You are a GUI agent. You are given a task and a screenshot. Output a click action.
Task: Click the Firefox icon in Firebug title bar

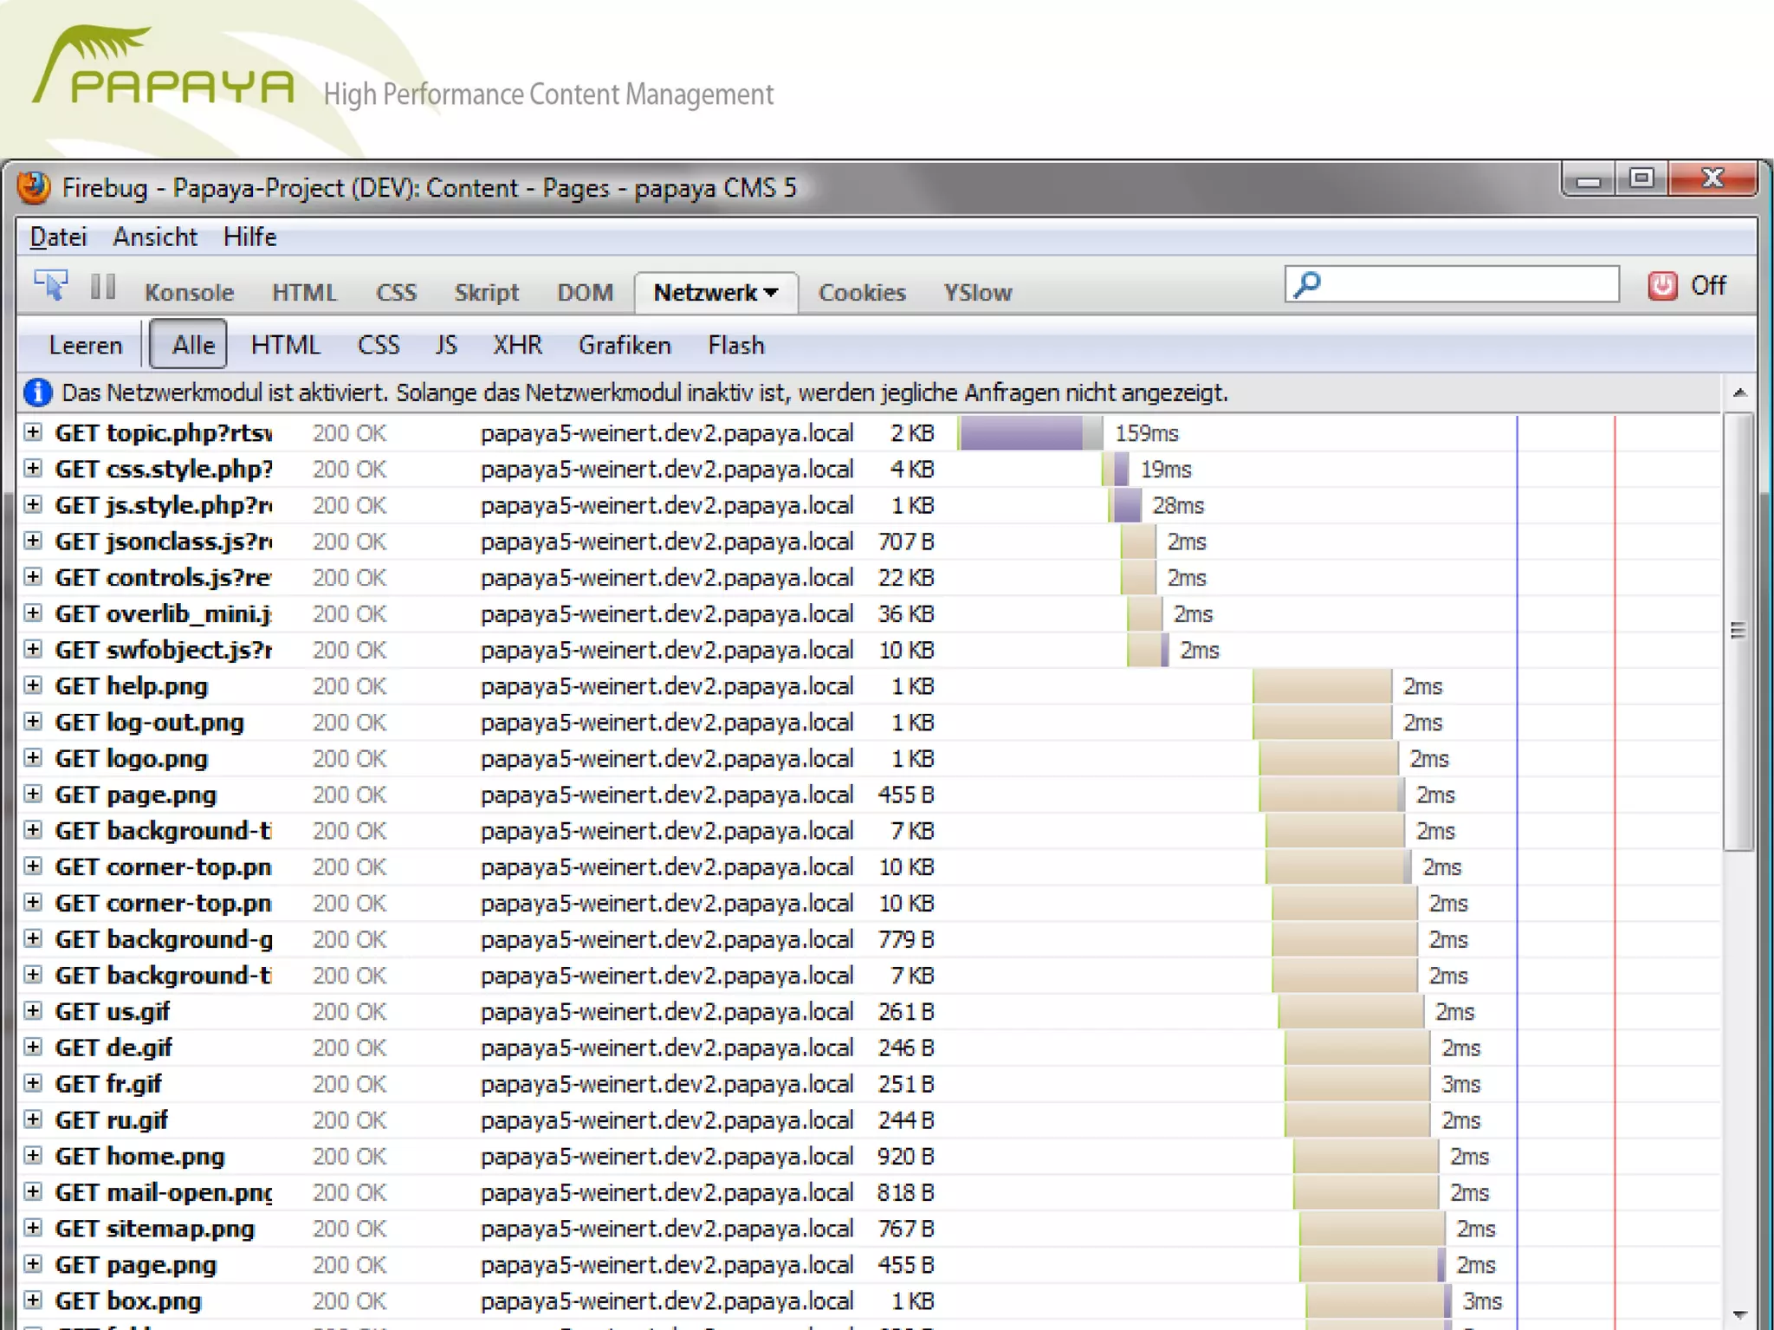click(34, 187)
